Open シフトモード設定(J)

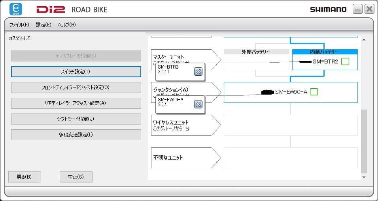point(76,119)
